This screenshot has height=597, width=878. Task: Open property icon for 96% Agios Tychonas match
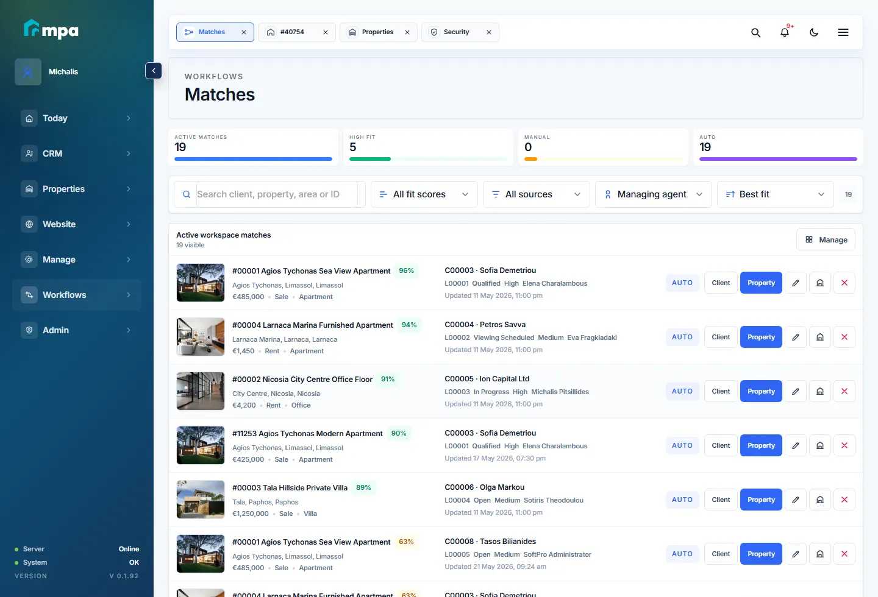tap(820, 283)
